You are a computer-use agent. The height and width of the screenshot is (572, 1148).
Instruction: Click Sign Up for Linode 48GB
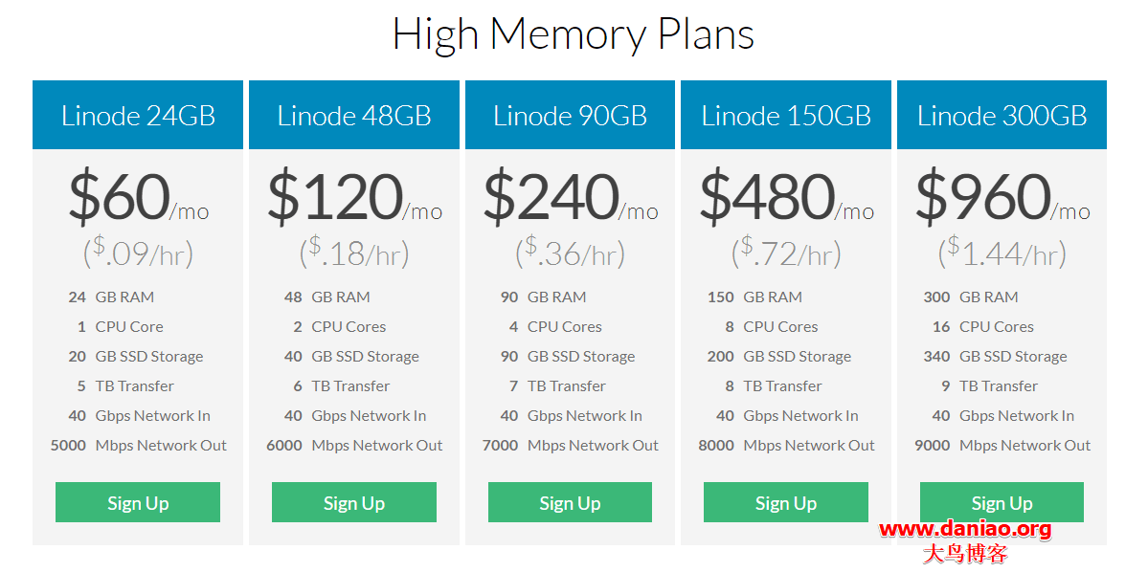pyautogui.click(x=353, y=503)
